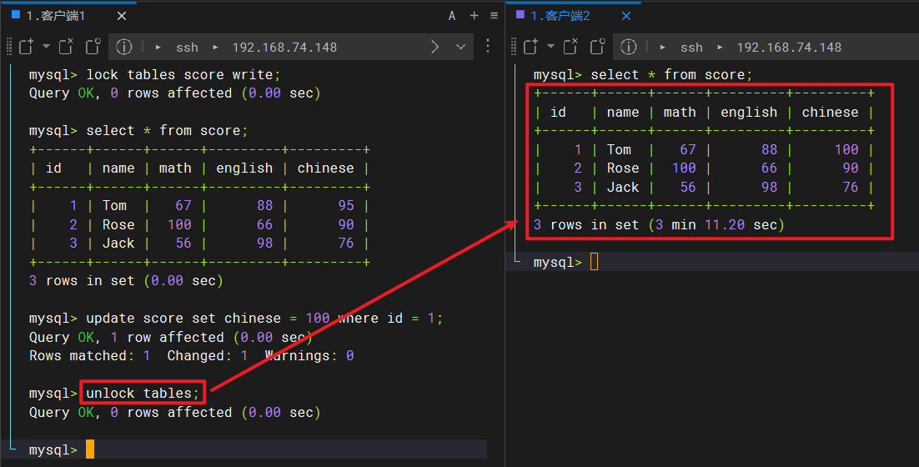Click '3 rows in set (0.00 sec)' line
This screenshot has height=467, width=919.
pos(126,281)
